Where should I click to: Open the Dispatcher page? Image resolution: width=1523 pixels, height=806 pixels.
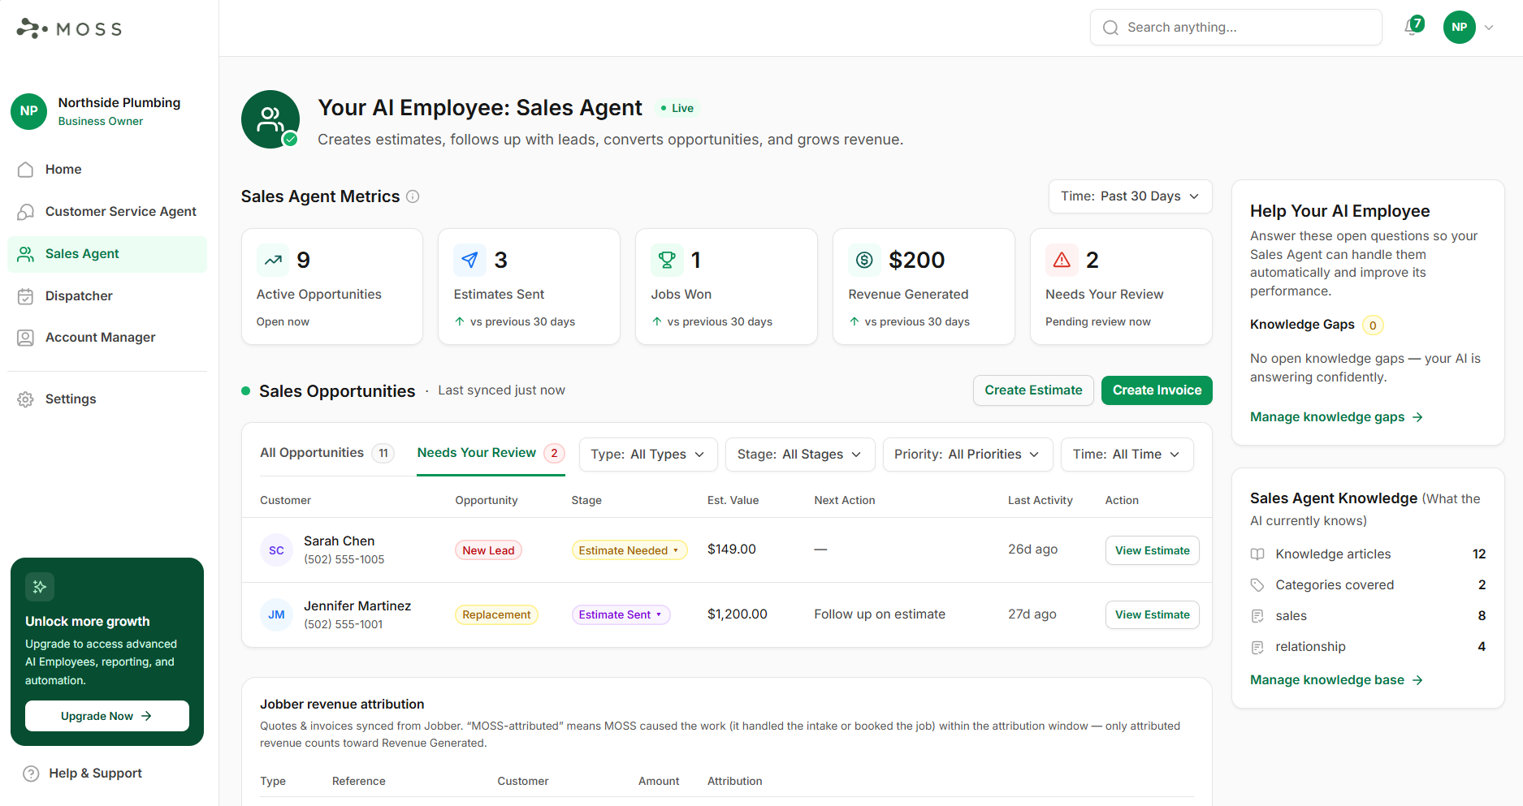point(107,296)
